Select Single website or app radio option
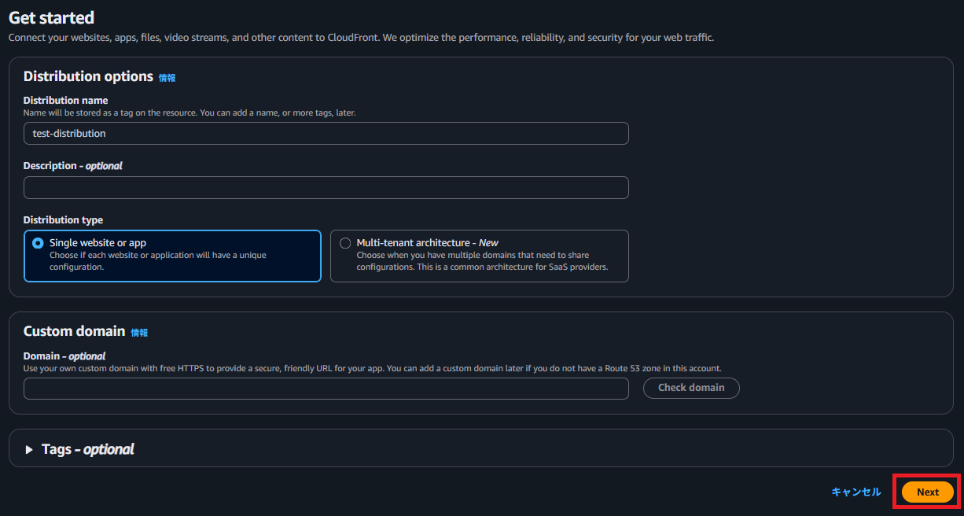 click(38, 243)
